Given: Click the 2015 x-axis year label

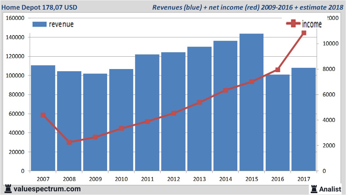Looking at the screenshot, I should coord(252,179).
